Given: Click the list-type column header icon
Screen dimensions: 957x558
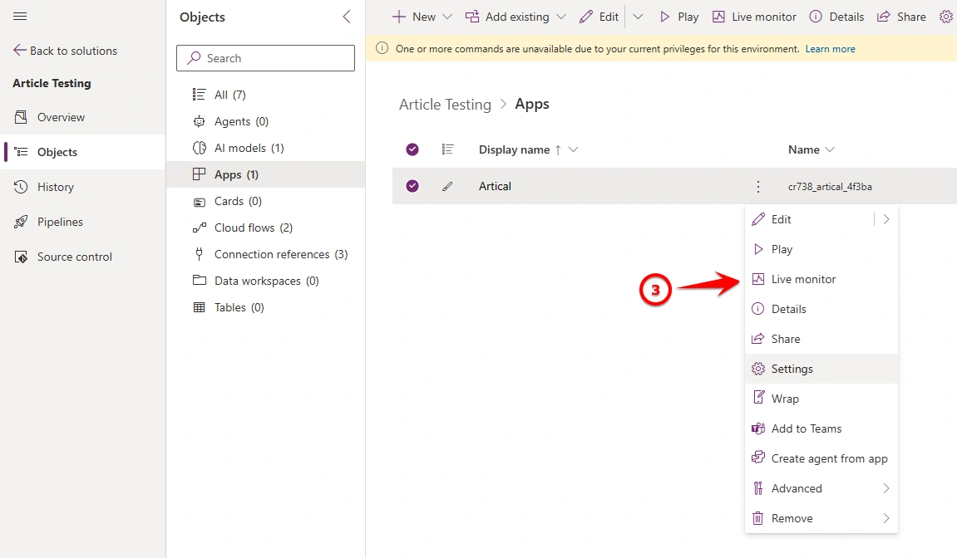Looking at the screenshot, I should point(447,149).
